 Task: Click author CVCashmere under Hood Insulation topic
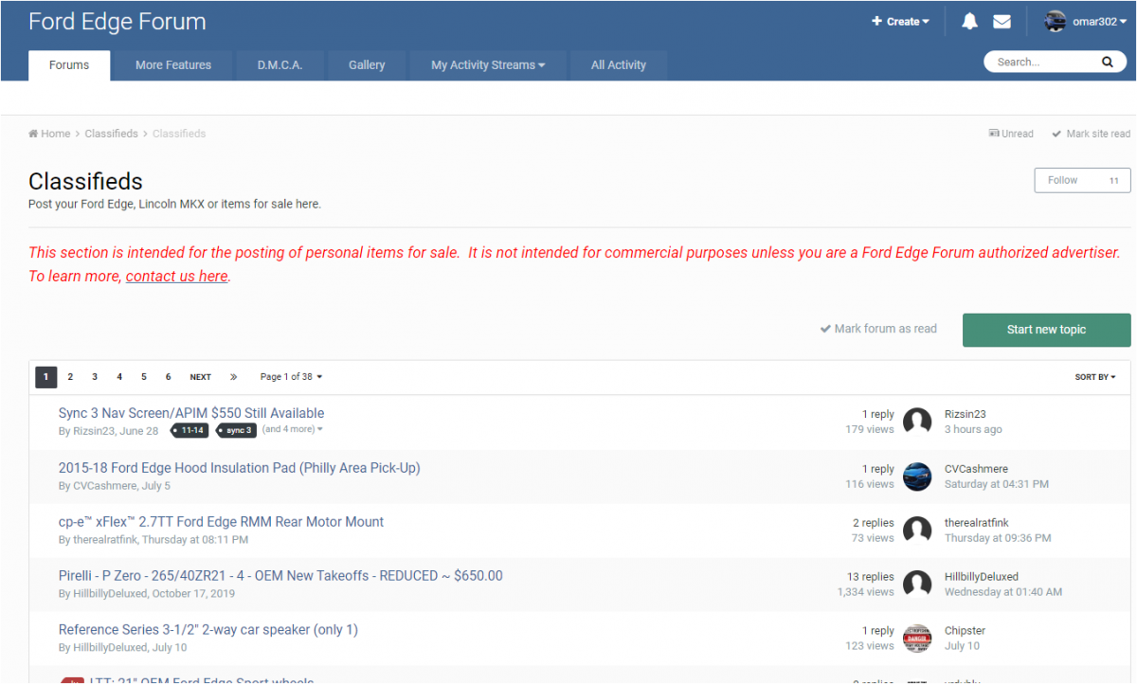[104, 486]
